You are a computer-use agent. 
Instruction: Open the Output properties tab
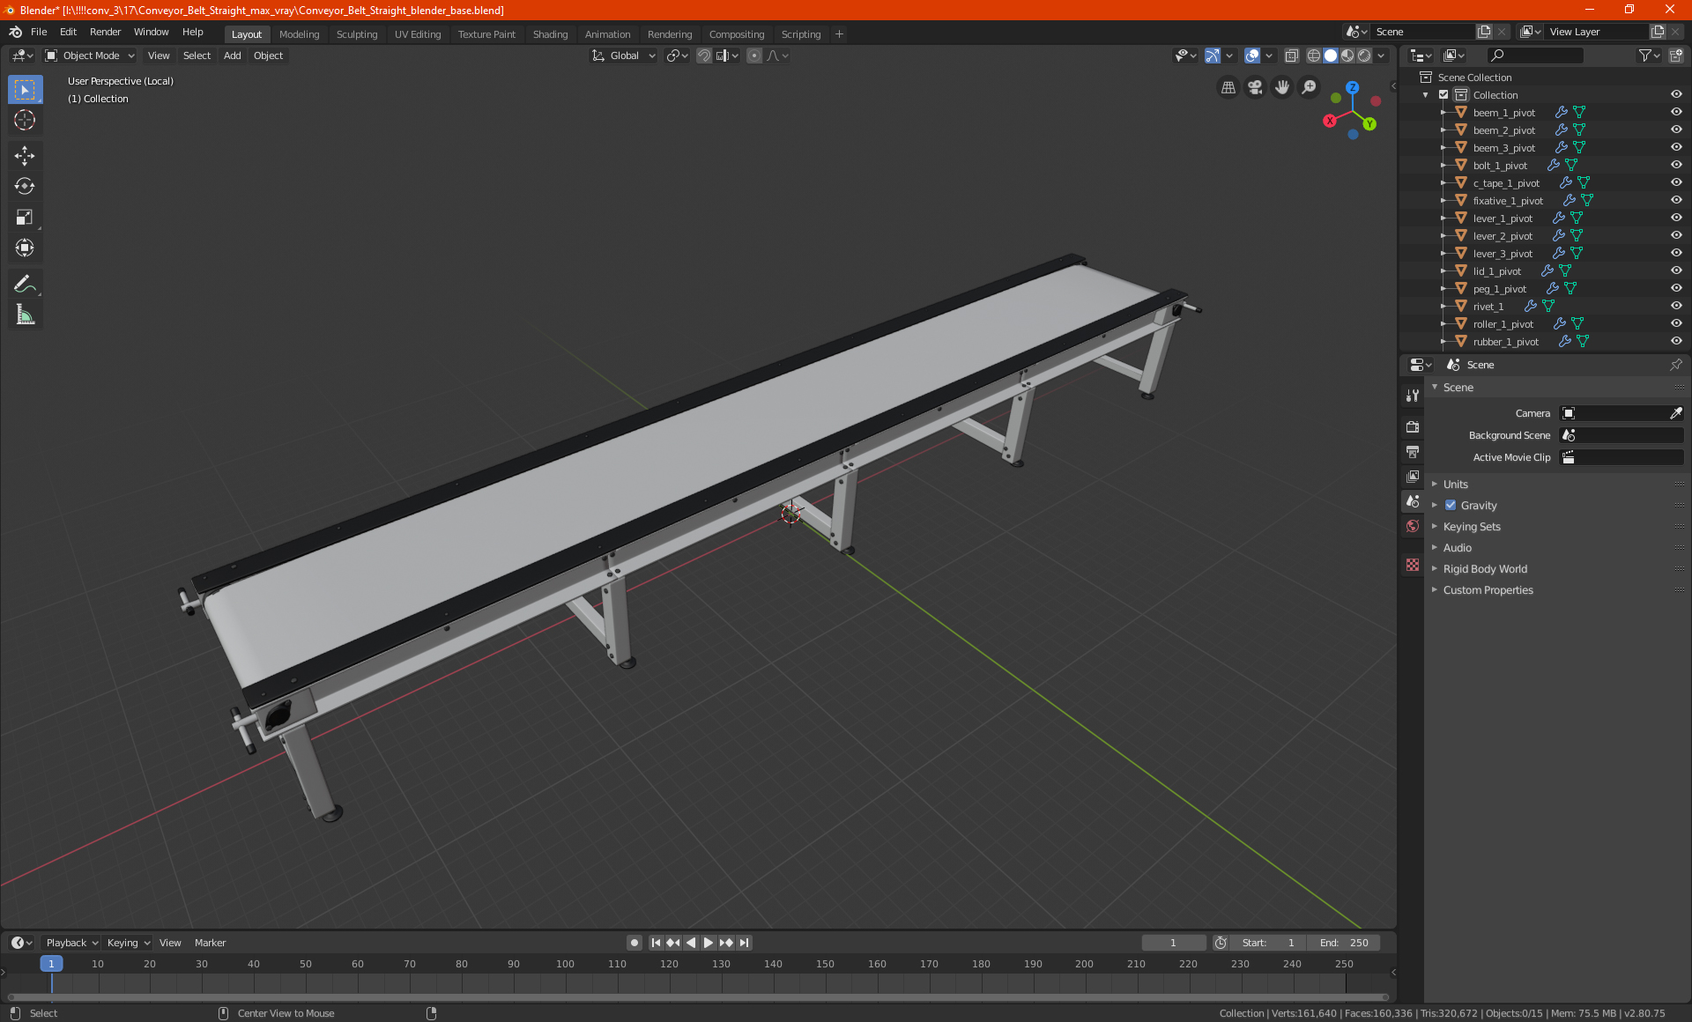pos(1413,452)
